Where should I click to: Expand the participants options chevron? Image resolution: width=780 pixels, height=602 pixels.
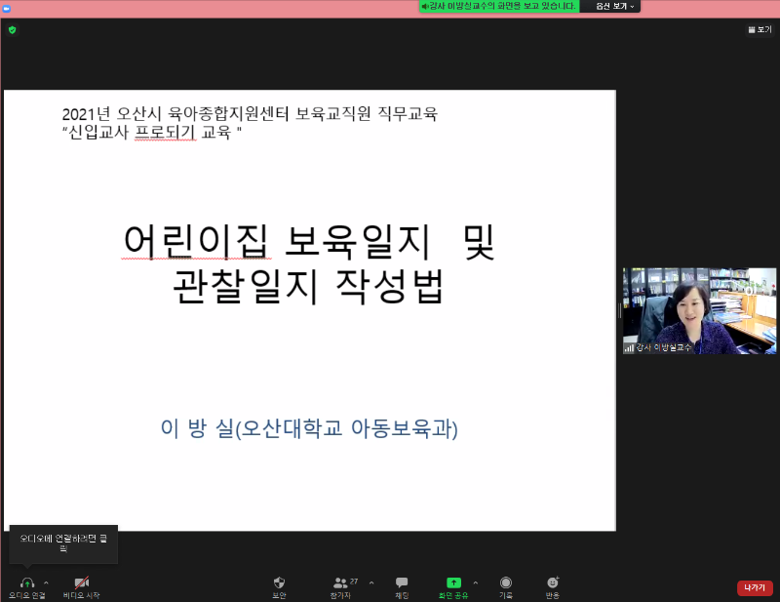(x=370, y=582)
